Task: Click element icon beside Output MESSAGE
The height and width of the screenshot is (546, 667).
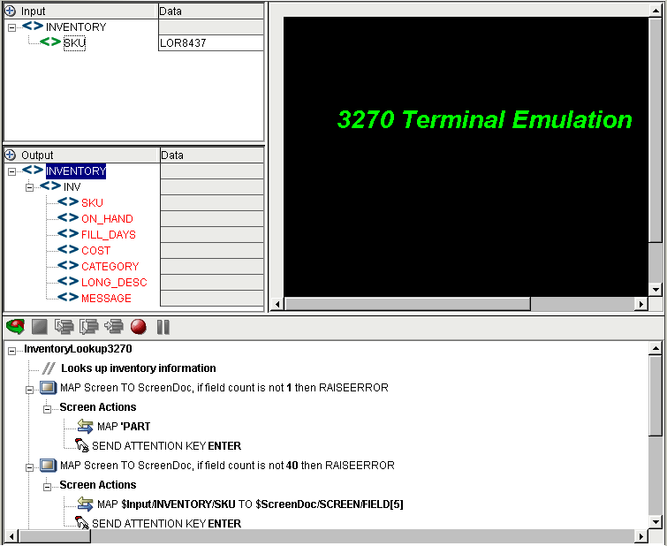Action: point(68,298)
